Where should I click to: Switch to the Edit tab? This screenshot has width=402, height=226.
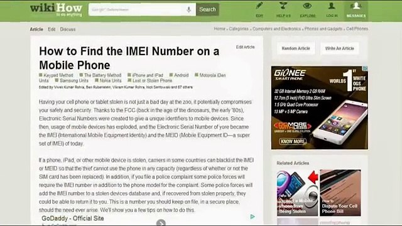tap(52, 30)
